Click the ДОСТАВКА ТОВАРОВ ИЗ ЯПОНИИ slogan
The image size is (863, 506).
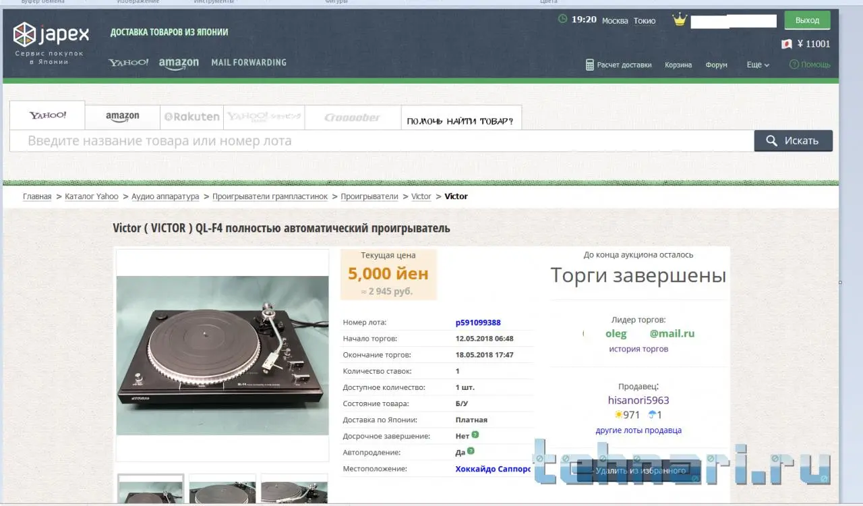click(x=169, y=32)
